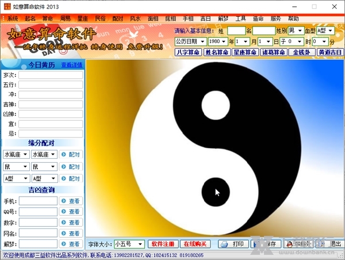Click 查看 next to 网名 field
This screenshot has height=260, width=345.
pyautogui.click(x=71, y=233)
